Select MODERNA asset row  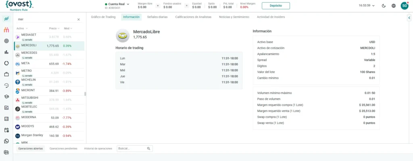coord(49,118)
